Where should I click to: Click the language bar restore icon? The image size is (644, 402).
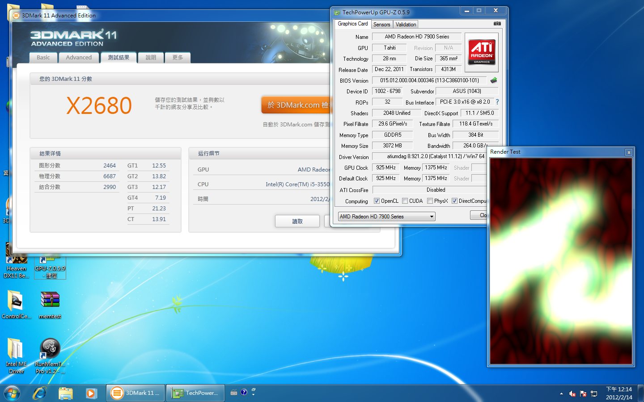click(x=254, y=390)
